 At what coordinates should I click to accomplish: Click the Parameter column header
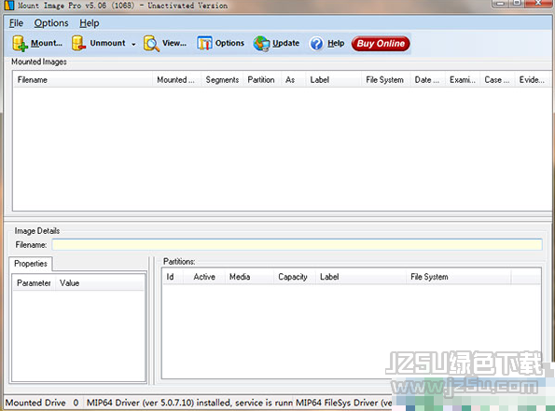point(34,283)
